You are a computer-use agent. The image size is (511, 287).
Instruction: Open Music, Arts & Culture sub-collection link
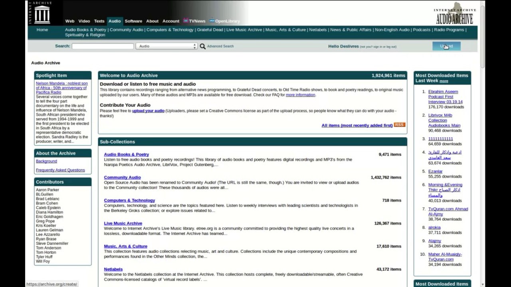[125, 246]
